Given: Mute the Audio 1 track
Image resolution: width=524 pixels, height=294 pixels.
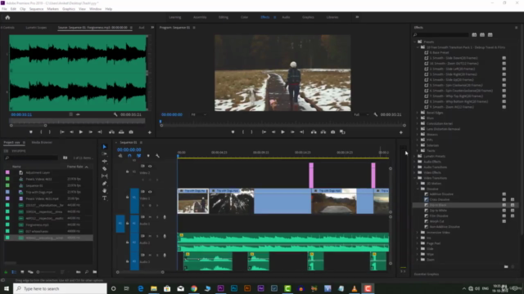Looking at the screenshot, I should tap(150, 217).
